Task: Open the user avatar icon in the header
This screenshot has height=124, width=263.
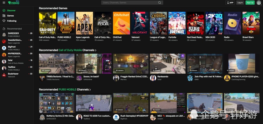Action: point(259,3)
